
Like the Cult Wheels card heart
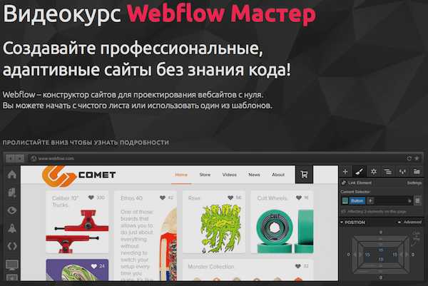coord(299,198)
